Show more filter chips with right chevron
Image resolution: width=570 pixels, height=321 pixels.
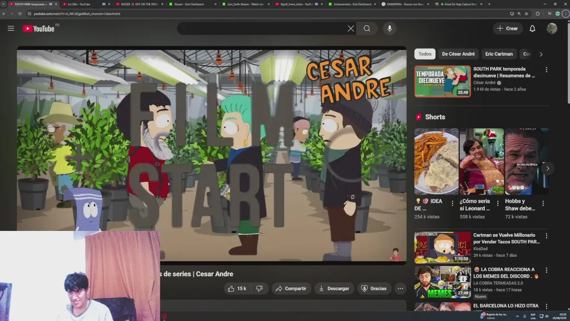coord(541,54)
